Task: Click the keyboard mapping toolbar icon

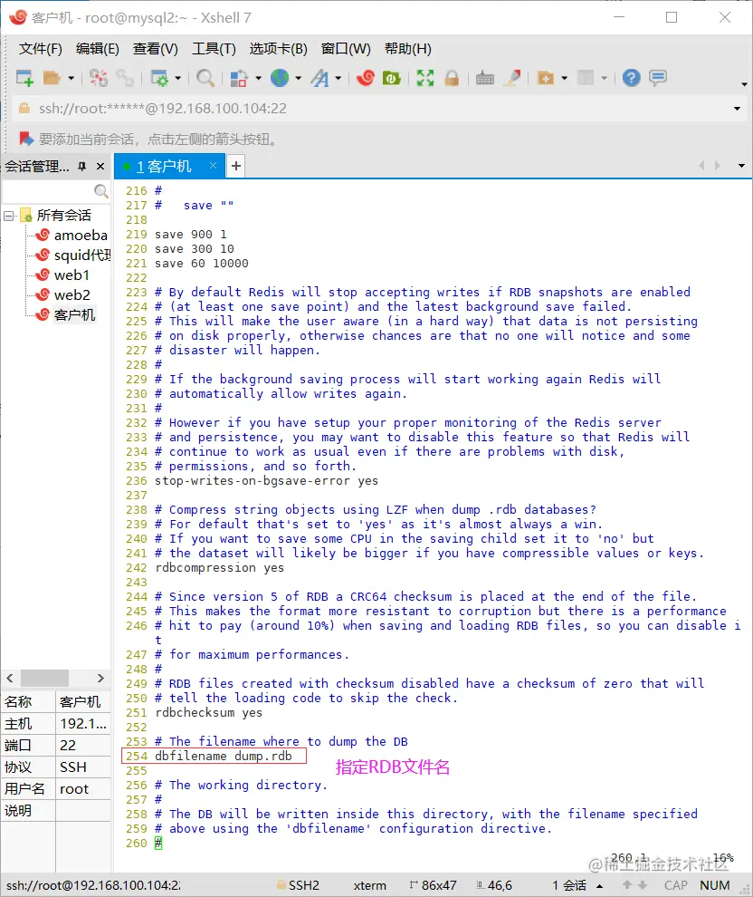Action: point(484,78)
